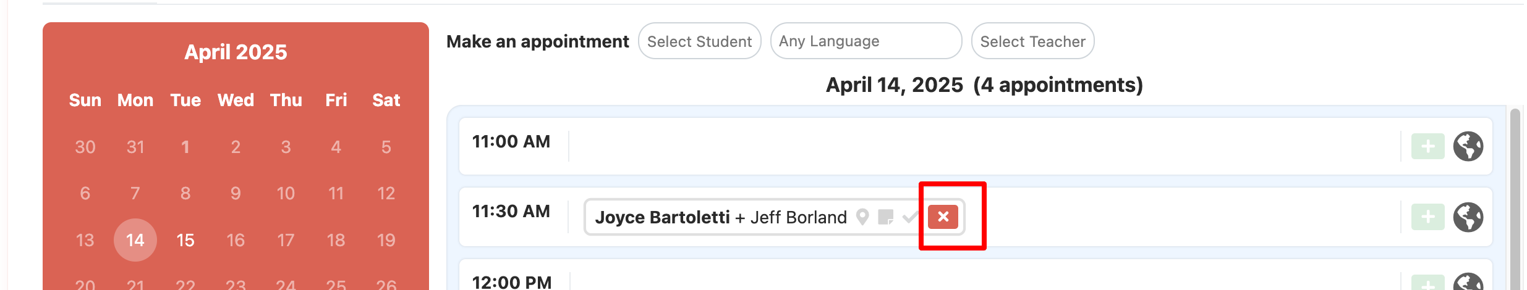This screenshot has height=290, width=1527.
Task: Open the Any Language dropdown
Action: (x=866, y=41)
